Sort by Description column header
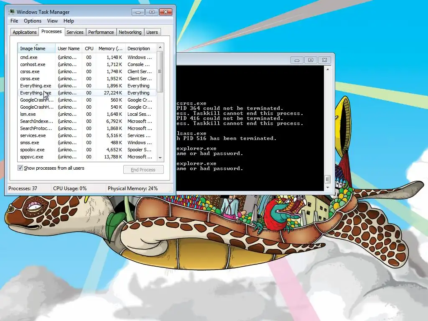This screenshot has width=428, height=321. 141,48
